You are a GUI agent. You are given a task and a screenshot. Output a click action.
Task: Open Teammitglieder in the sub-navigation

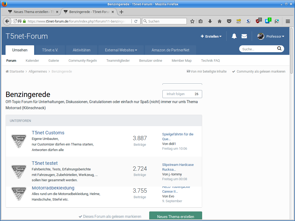(118, 60)
